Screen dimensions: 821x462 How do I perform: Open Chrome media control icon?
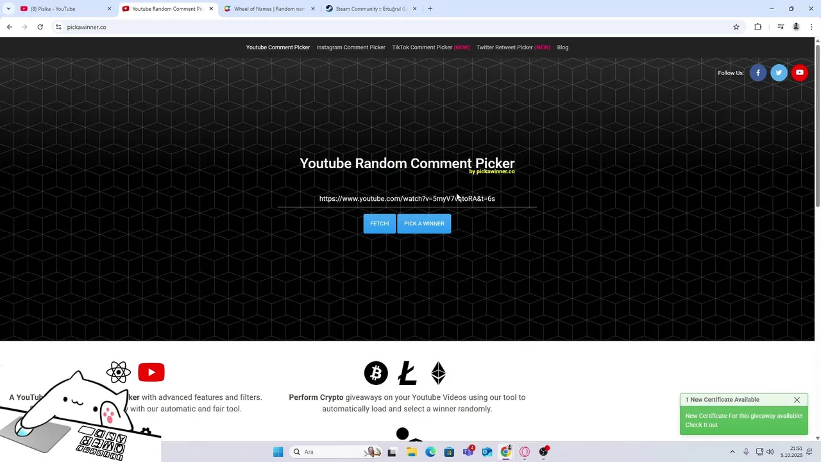[781, 27]
